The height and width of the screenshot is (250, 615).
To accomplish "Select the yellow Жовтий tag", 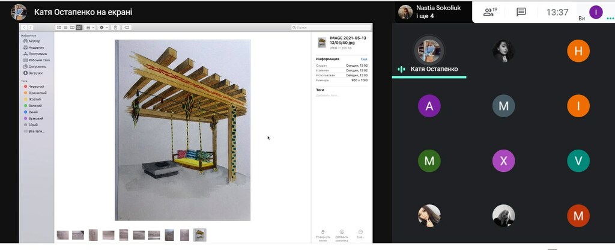I will (32, 99).
